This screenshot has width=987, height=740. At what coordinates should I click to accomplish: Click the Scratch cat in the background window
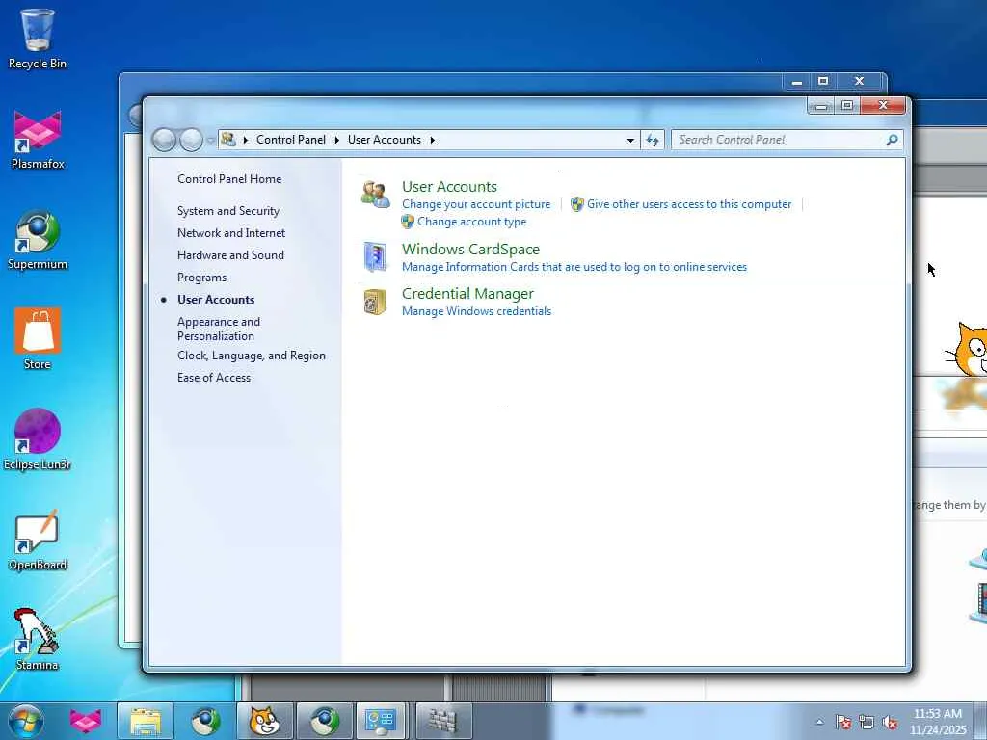(968, 349)
